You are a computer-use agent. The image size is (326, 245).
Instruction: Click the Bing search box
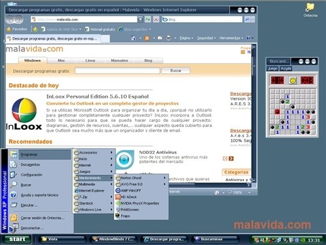(202, 20)
